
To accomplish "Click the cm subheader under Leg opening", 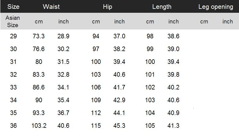I will pyautogui.click(x=204, y=22).
